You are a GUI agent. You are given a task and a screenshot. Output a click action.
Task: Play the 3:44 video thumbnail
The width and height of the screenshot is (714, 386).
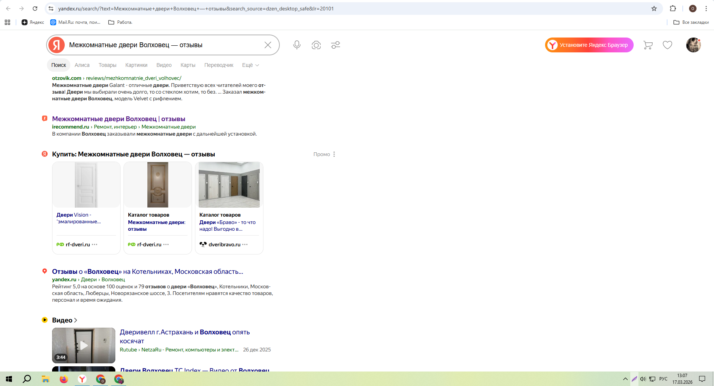(x=84, y=346)
